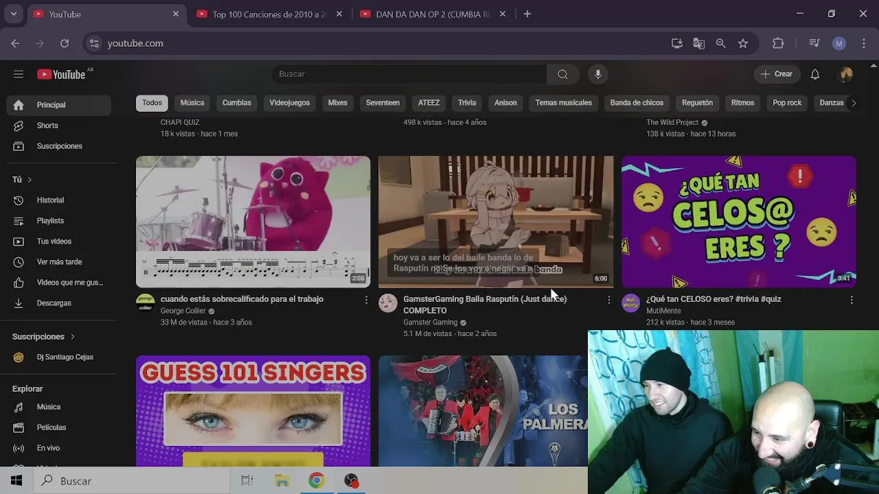Click Windows taskbar Buscar box
The image size is (879, 494).
coord(131,481)
